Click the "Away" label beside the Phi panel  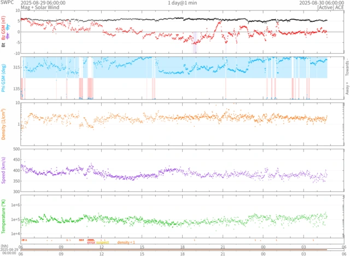point(347,90)
